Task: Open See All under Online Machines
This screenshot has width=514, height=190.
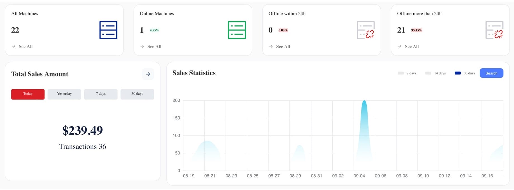Action: pyautogui.click(x=154, y=46)
